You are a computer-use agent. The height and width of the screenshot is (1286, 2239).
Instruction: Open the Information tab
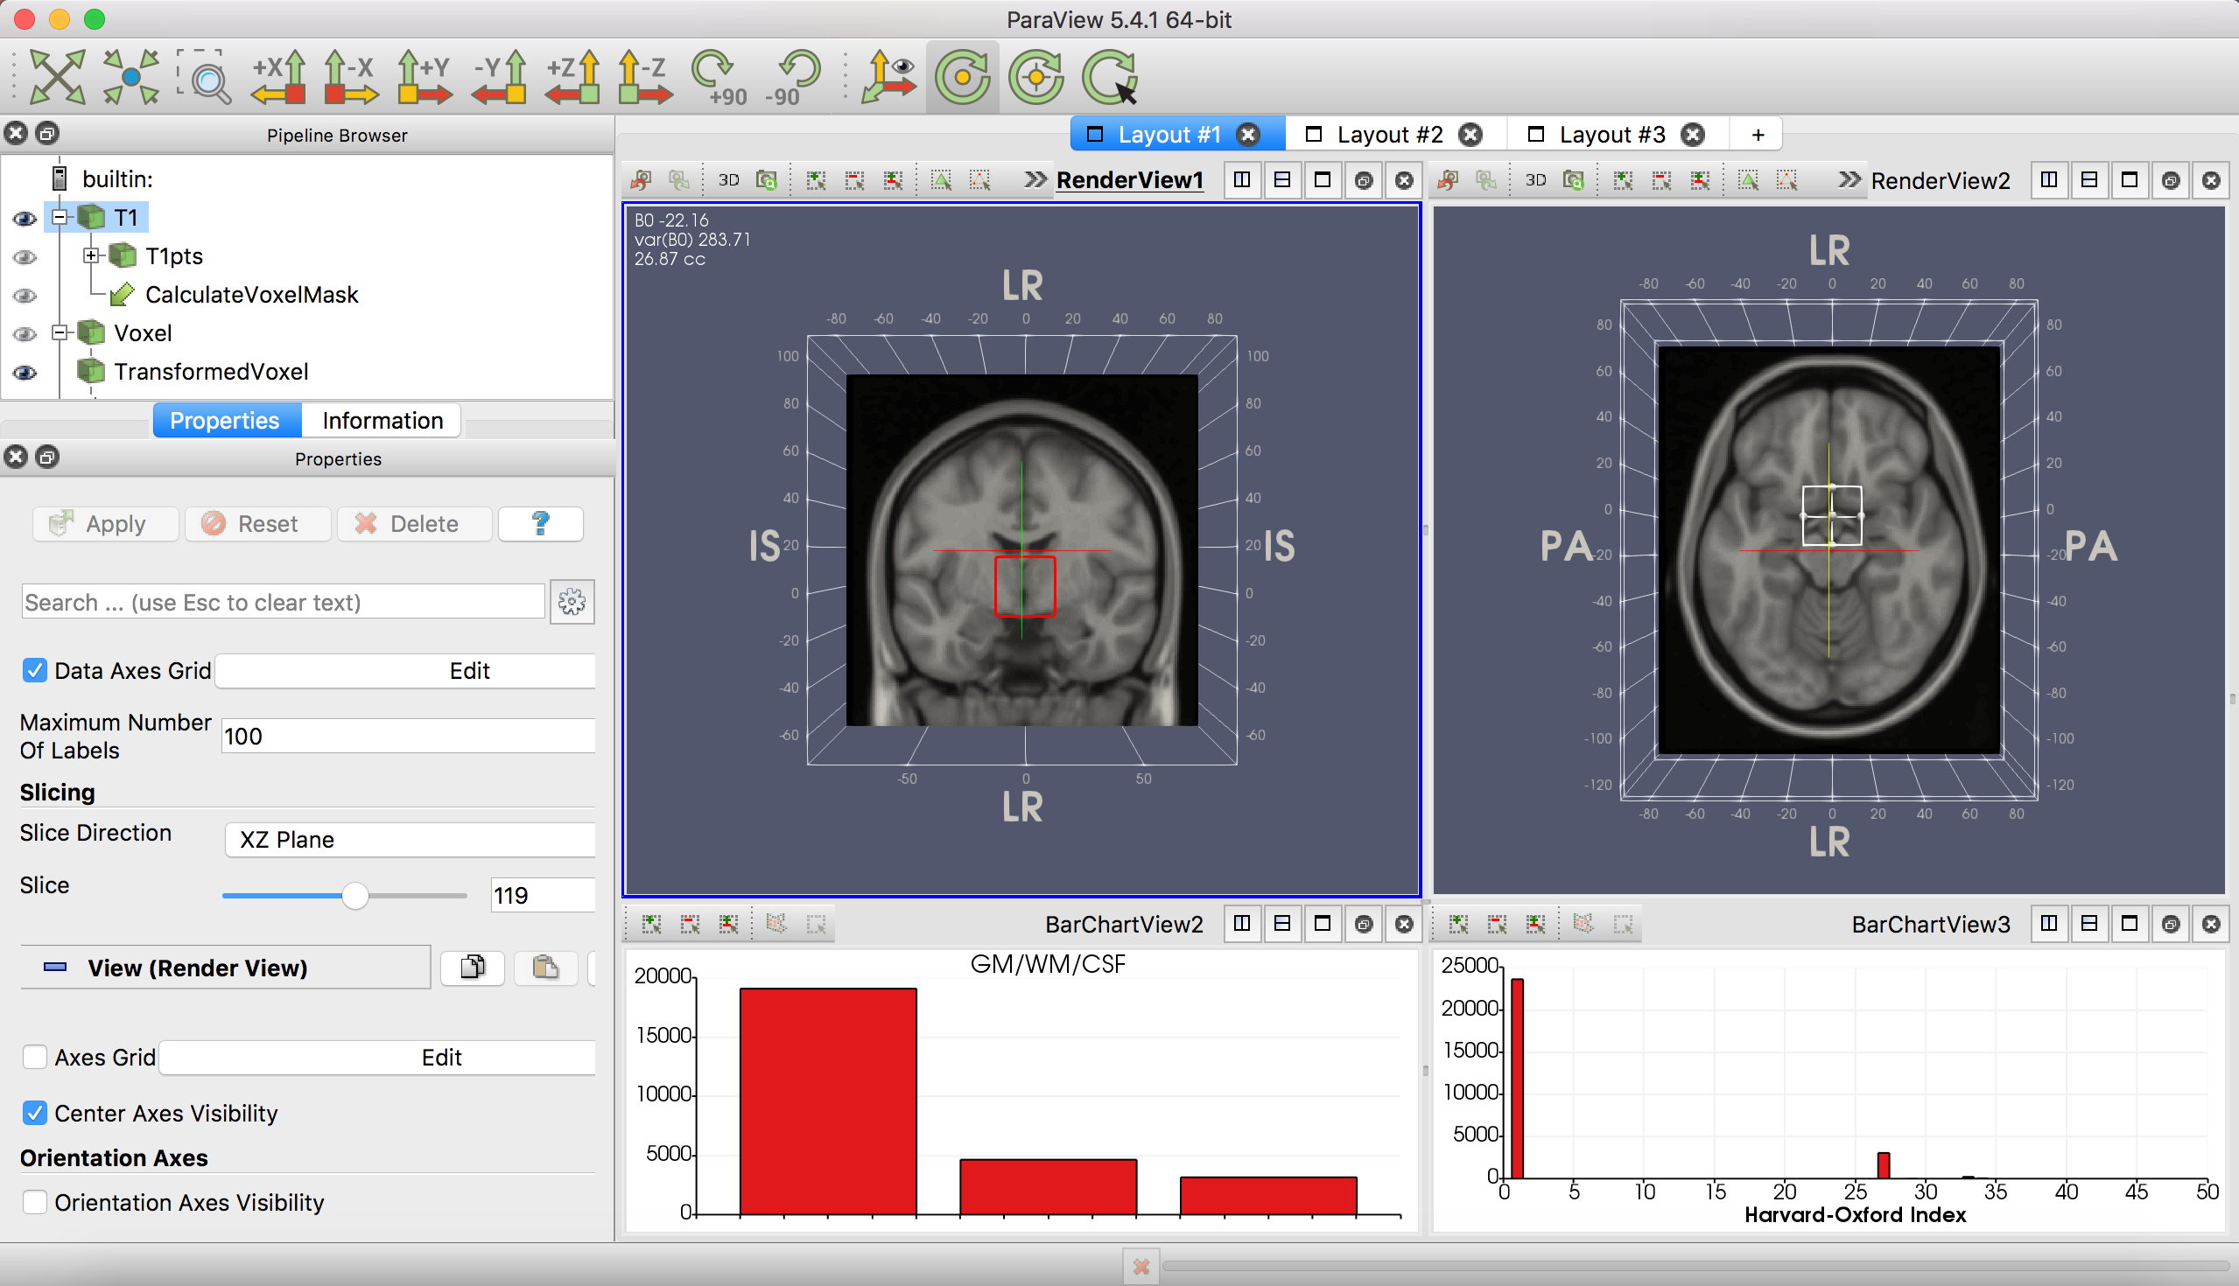pos(382,421)
